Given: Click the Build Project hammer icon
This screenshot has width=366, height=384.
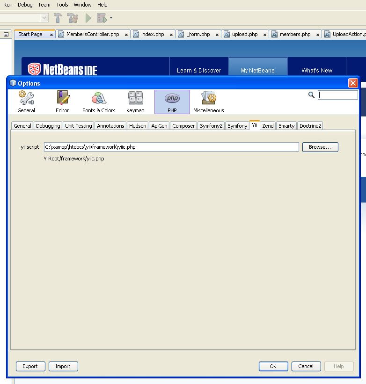Looking at the screenshot, I should click(x=58, y=18).
